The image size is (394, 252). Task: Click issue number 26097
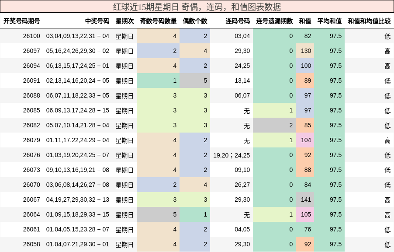[x=31, y=51]
